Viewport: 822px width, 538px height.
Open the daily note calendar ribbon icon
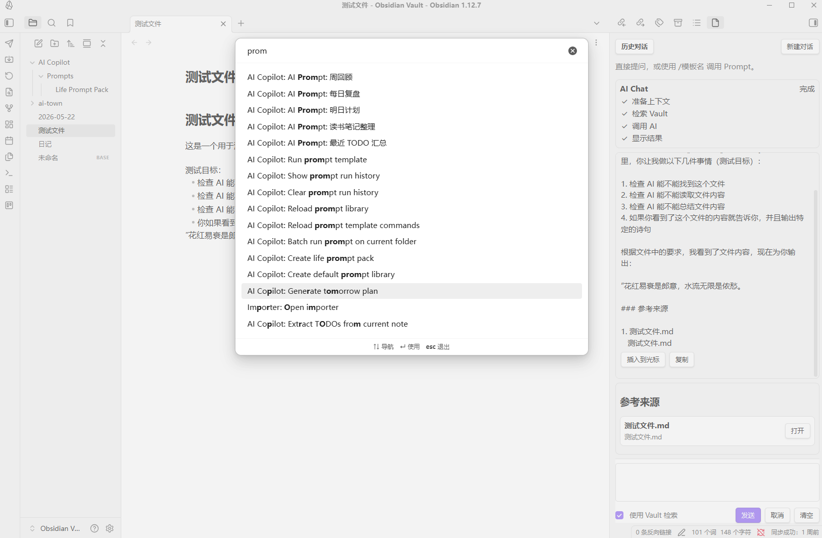(9, 141)
